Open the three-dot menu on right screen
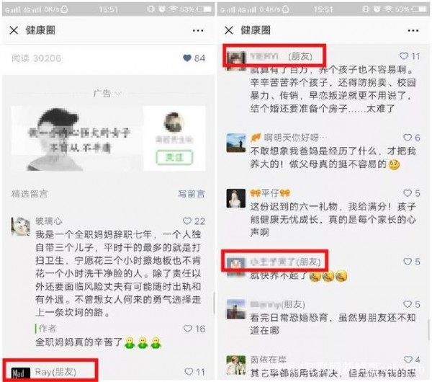The height and width of the screenshot is (382, 432). pos(413,30)
